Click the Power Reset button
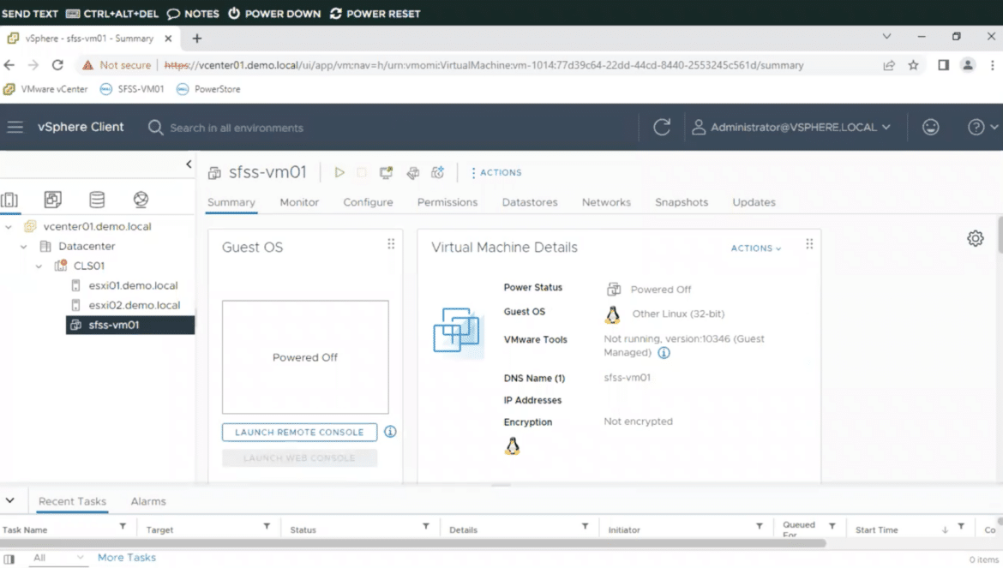The width and height of the screenshot is (1003, 568). click(x=375, y=14)
